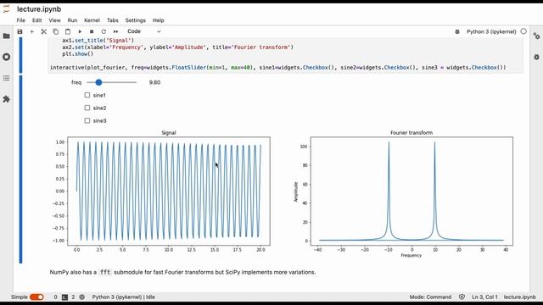Image resolution: width=543 pixels, height=305 pixels.
Task: Open the file browser sidebar
Action: click(6, 36)
